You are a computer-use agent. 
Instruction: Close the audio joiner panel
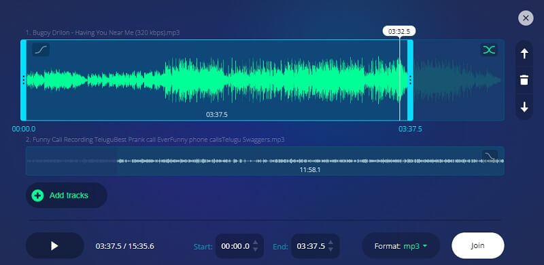526,18
